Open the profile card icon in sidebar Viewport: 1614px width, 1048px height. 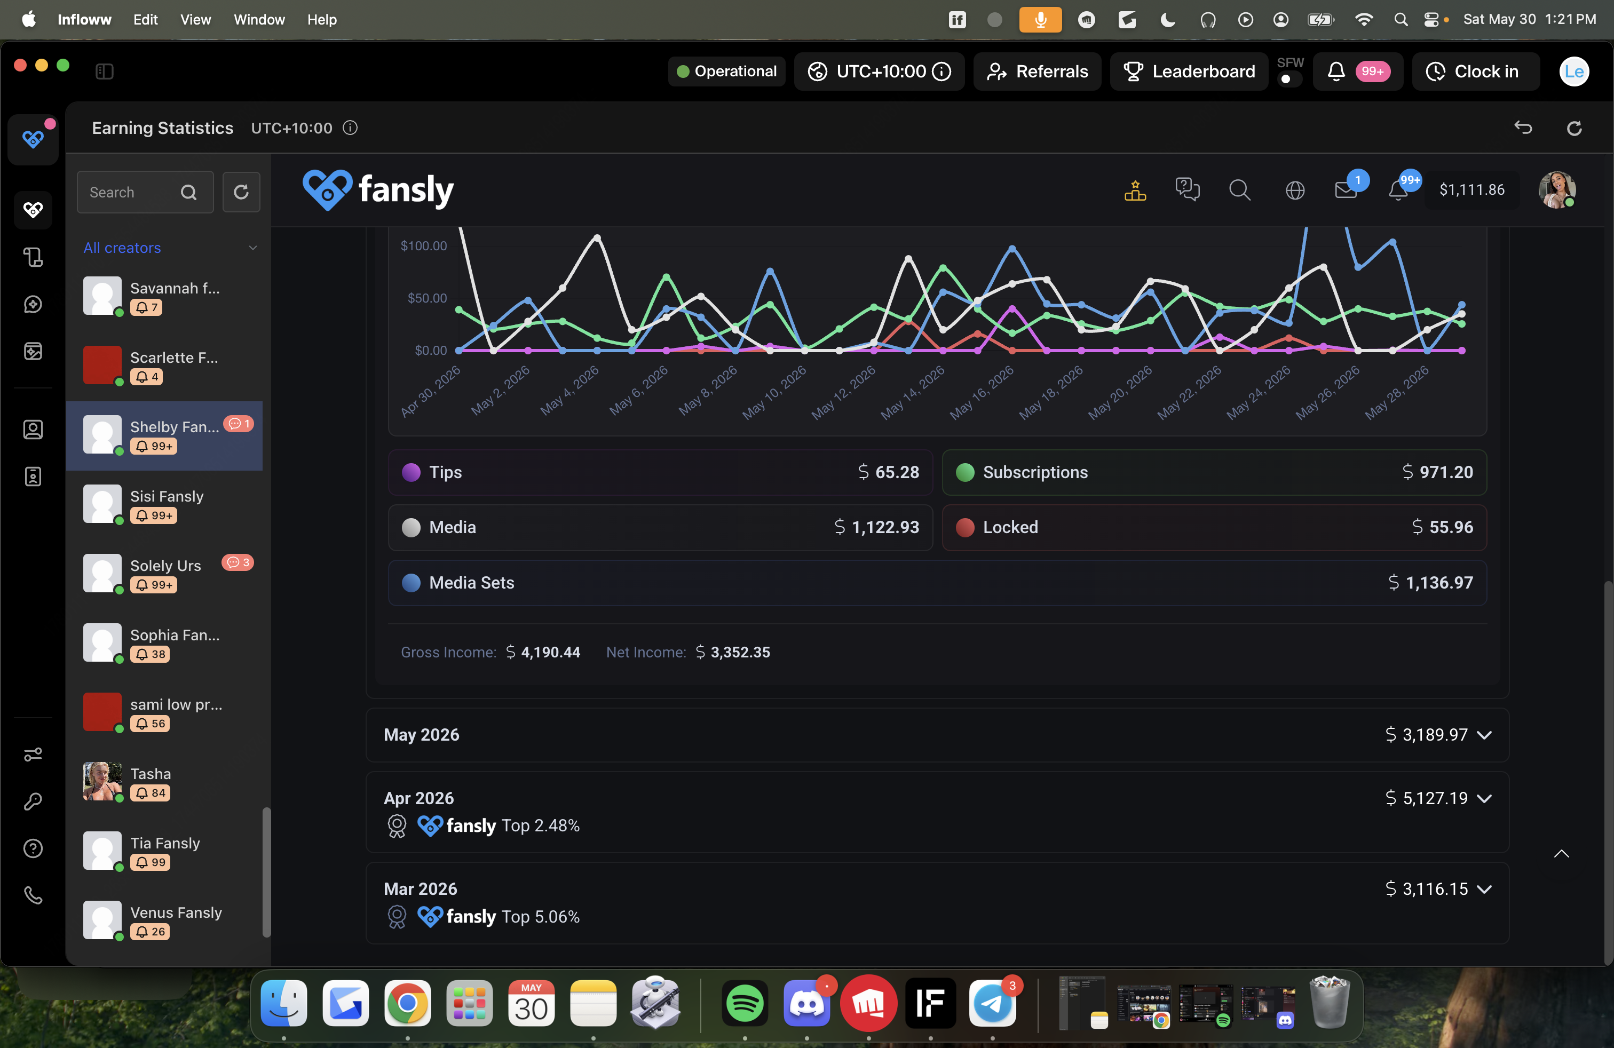(x=33, y=430)
